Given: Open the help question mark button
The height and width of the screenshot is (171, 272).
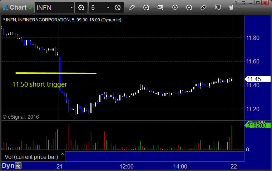Looking at the screenshot, I should tap(236, 2).
